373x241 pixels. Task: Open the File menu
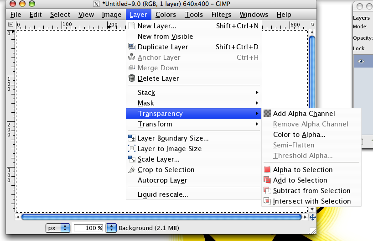pos(16,15)
